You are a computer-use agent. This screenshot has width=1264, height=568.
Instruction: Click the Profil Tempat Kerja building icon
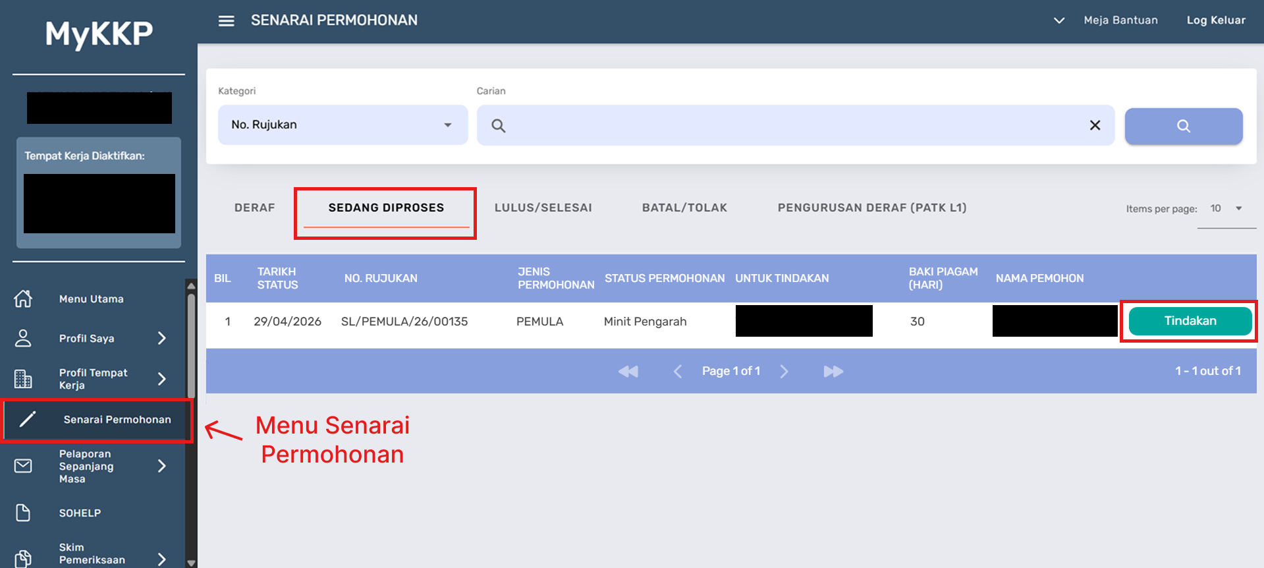23,379
